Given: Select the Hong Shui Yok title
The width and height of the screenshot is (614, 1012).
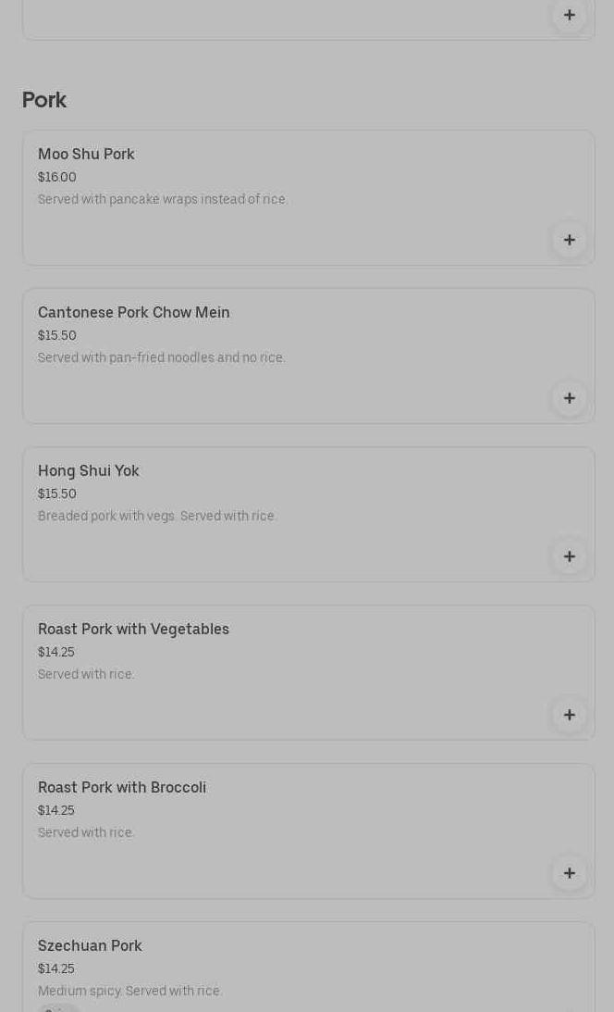Looking at the screenshot, I should [x=89, y=471].
